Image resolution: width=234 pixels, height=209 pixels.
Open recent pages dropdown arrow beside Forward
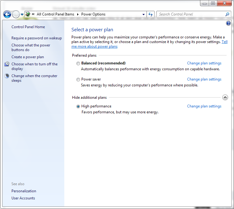coord(22,15)
